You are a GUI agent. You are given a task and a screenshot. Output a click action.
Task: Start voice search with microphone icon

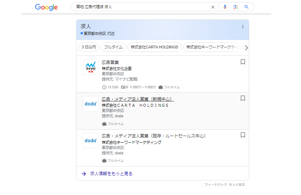(225, 7)
